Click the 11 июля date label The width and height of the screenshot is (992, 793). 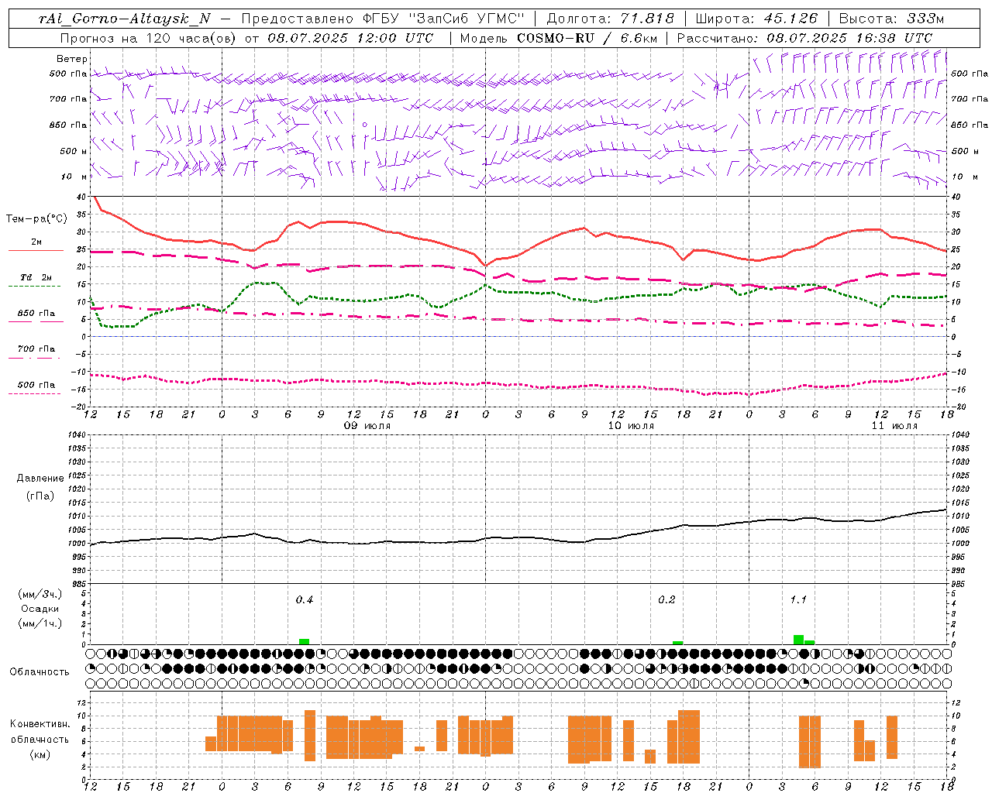coord(894,426)
